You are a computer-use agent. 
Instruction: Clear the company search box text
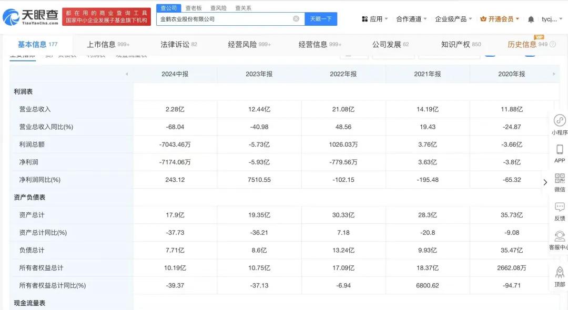pos(296,19)
